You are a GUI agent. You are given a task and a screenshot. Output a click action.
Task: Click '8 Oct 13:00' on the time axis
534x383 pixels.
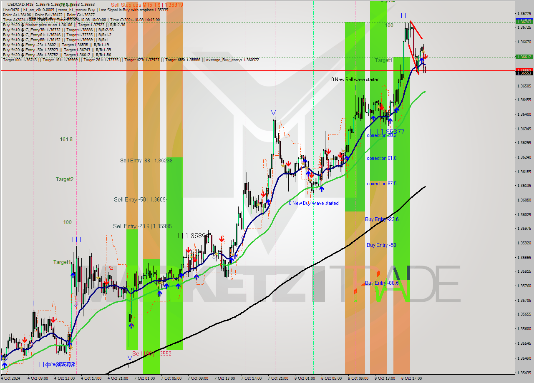(385, 378)
